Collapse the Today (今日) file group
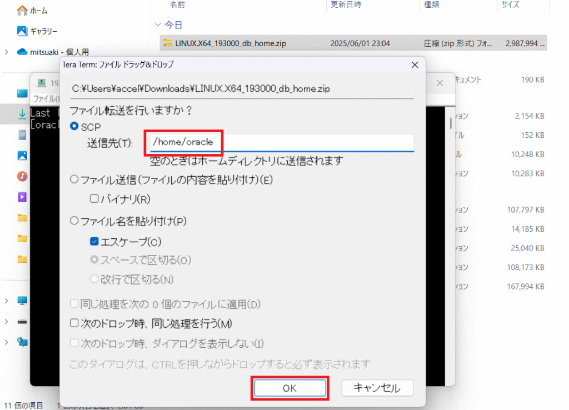The height and width of the screenshot is (410, 569). tap(157, 25)
